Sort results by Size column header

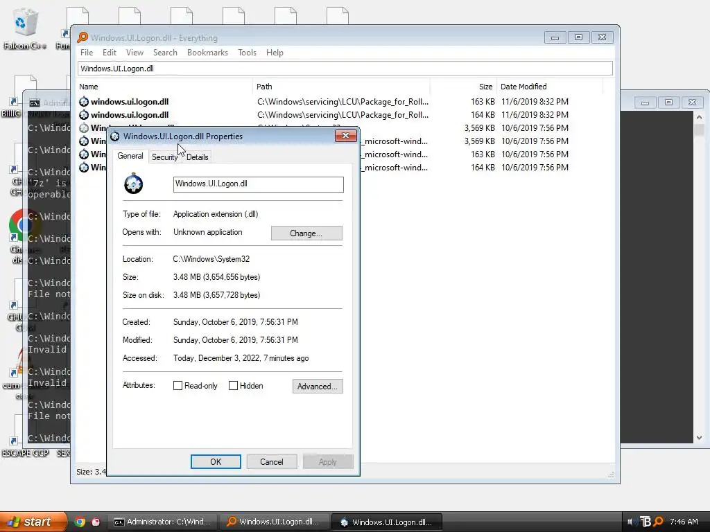click(462, 87)
